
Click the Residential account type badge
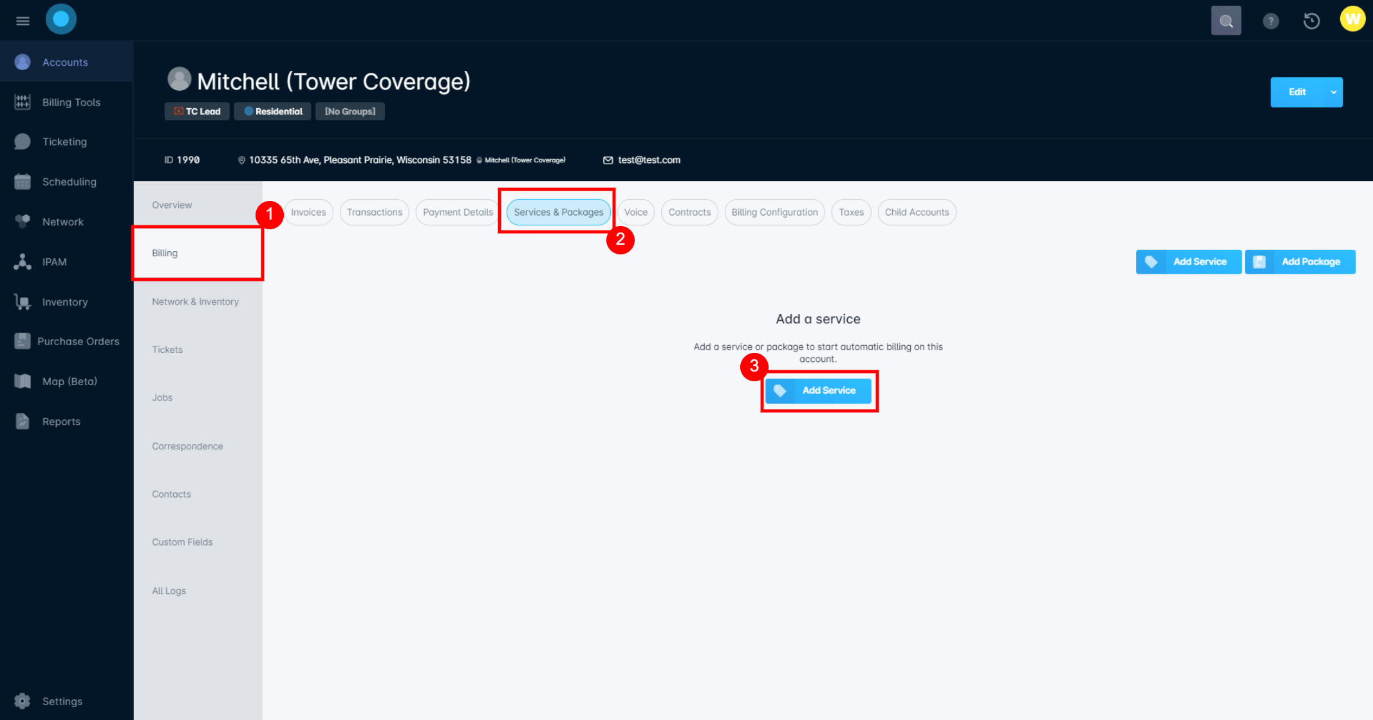[273, 111]
